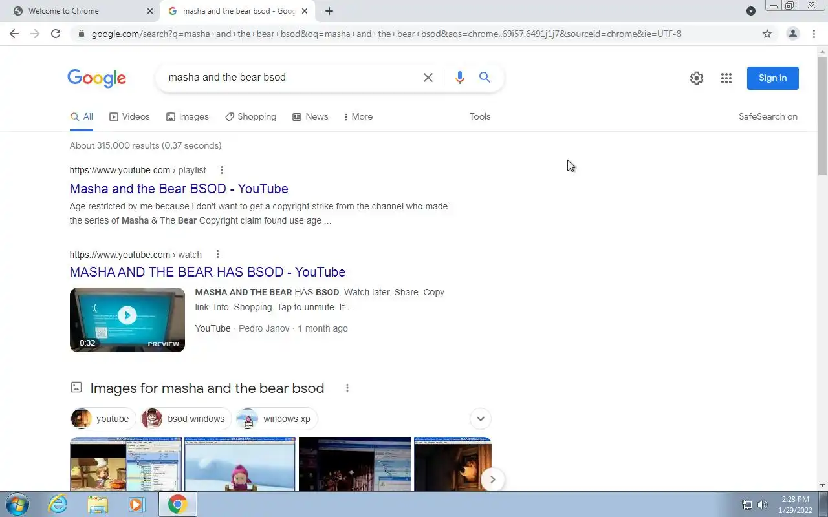Image resolution: width=828 pixels, height=517 pixels.
Task: Play the 0:32 video preview thumbnail
Action: (127, 320)
